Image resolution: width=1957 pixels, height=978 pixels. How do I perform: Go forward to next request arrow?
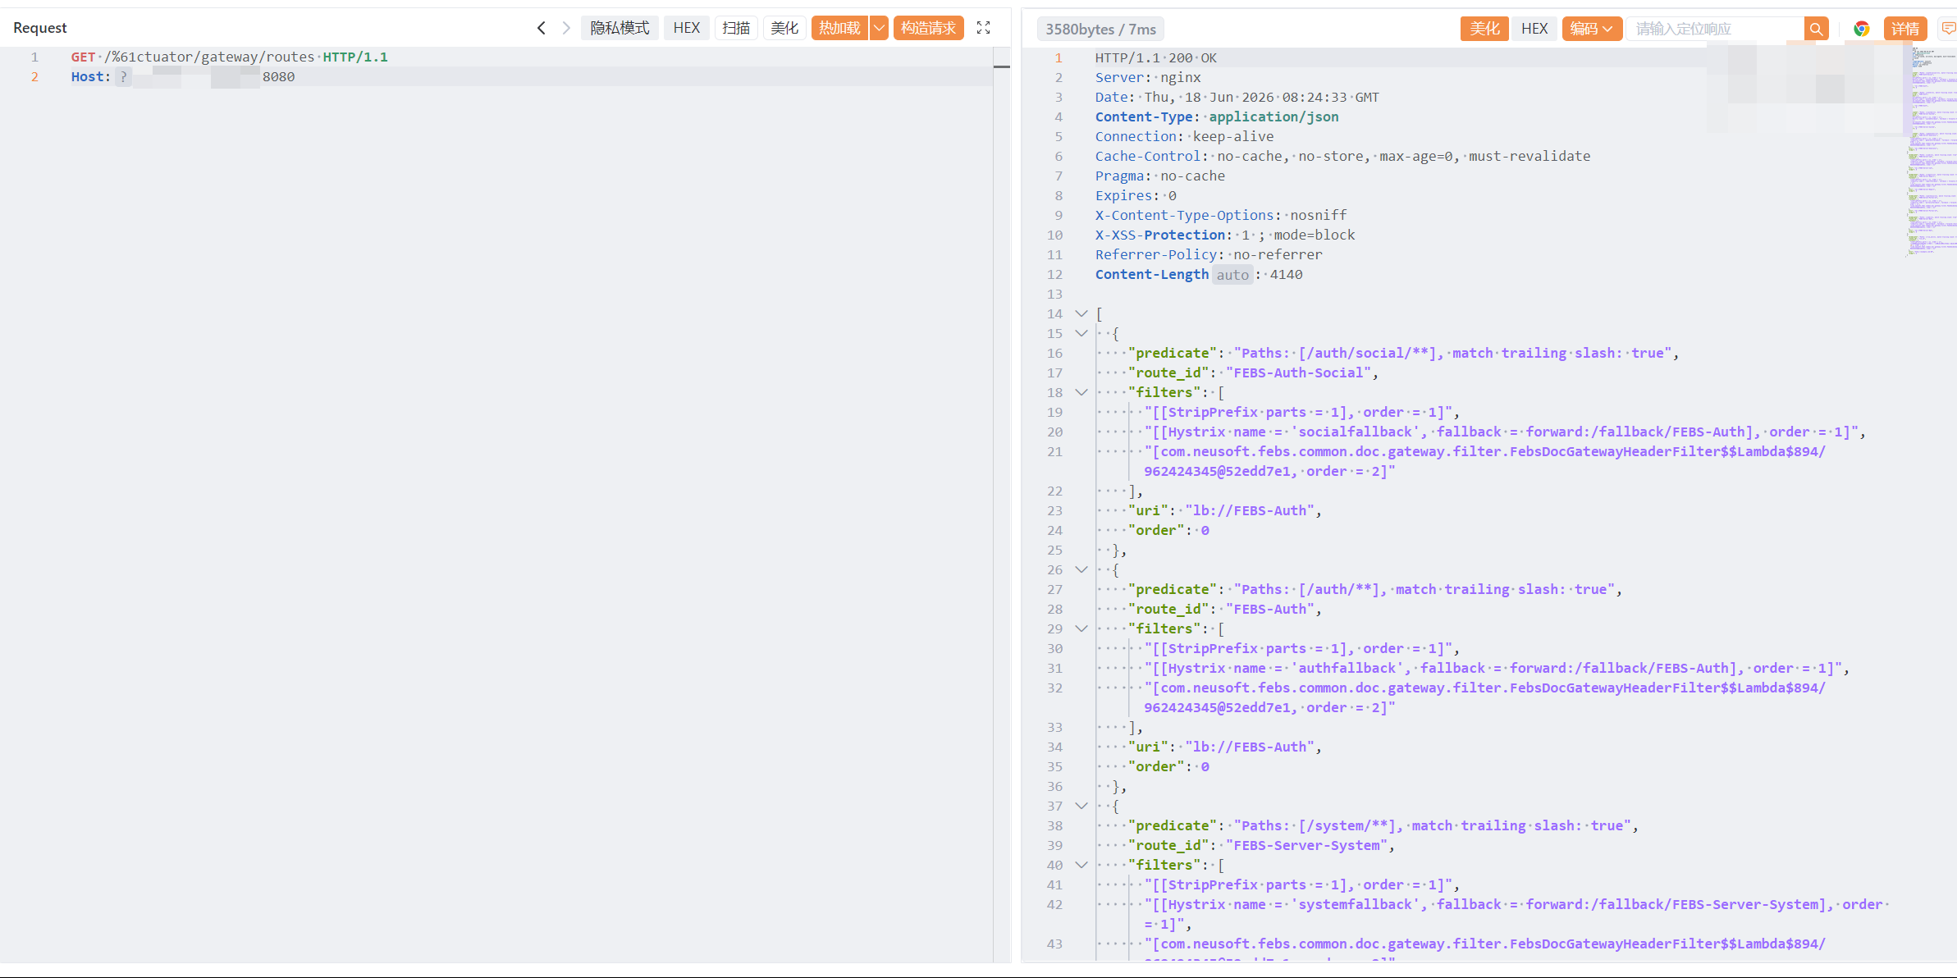[566, 28]
